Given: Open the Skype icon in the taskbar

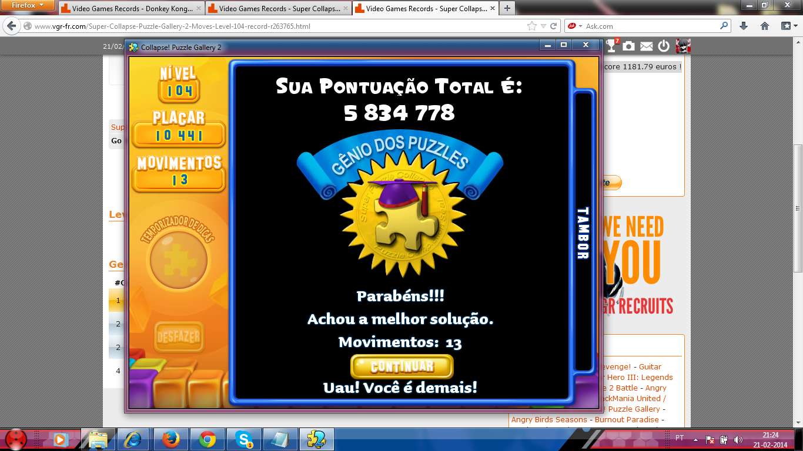Looking at the screenshot, I should click(243, 439).
